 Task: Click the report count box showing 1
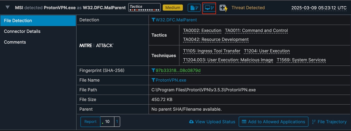tap(117, 122)
